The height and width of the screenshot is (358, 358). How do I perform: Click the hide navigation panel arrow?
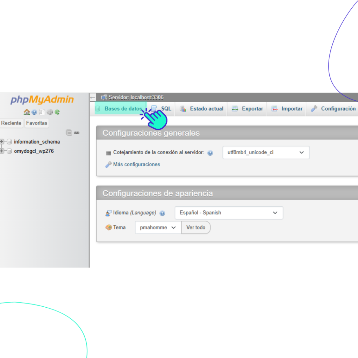coord(92,98)
